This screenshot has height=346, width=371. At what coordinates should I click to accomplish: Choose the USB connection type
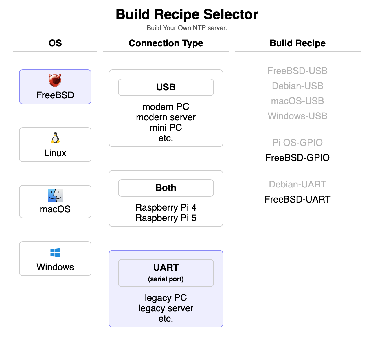point(166,87)
